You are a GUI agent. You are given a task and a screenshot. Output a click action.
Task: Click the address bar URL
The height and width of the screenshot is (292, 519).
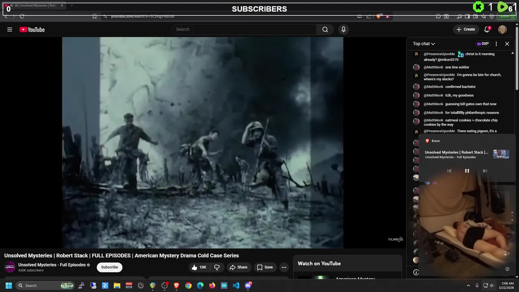coord(143,16)
